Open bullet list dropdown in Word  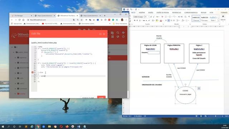(x=167, y=17)
